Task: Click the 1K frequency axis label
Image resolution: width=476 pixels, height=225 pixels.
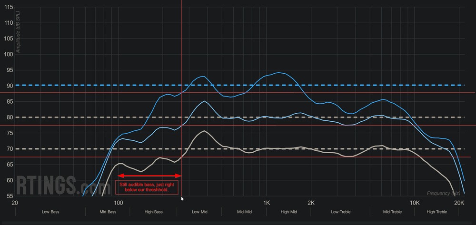Action: (266, 203)
